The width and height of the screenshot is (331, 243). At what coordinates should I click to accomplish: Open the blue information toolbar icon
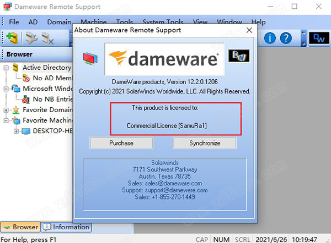click(270, 38)
